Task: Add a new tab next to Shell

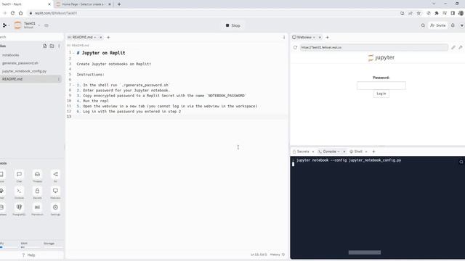Action: coord(373,152)
